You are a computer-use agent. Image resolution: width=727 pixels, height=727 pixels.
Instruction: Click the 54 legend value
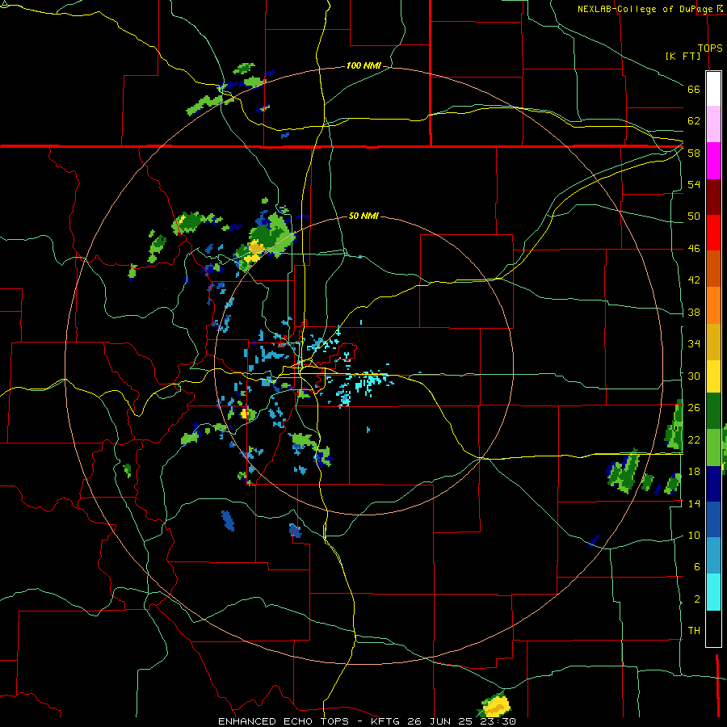click(694, 184)
